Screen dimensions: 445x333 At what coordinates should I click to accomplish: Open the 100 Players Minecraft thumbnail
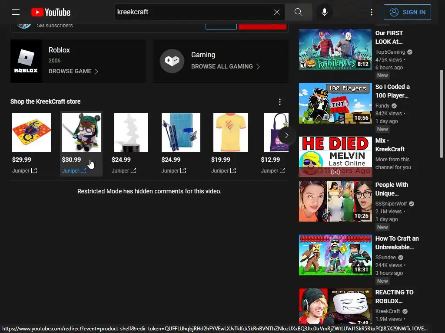point(335,103)
